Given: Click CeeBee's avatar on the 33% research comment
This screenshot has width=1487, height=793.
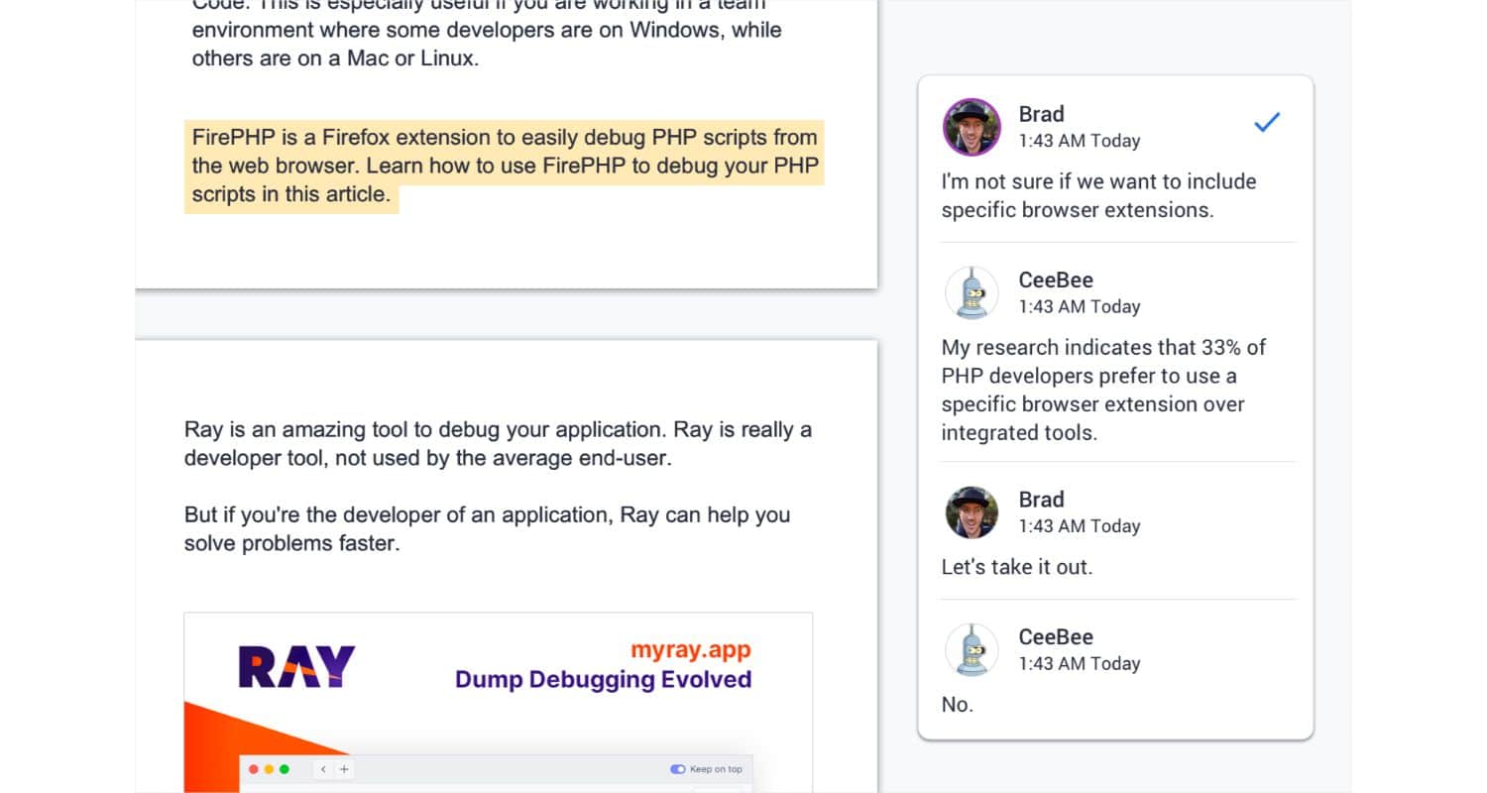Looking at the screenshot, I should 972,292.
